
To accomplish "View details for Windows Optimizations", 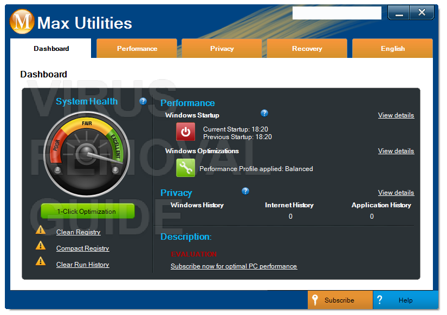I will click(396, 151).
